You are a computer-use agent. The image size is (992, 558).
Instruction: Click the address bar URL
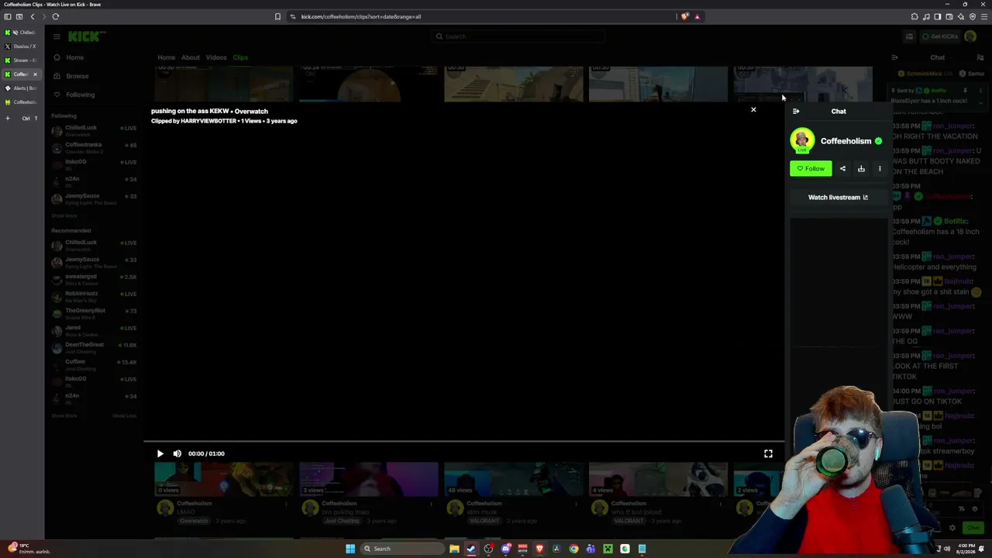tap(361, 16)
